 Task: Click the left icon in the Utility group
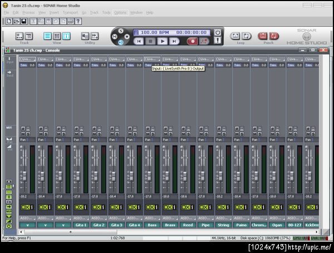point(85,36)
